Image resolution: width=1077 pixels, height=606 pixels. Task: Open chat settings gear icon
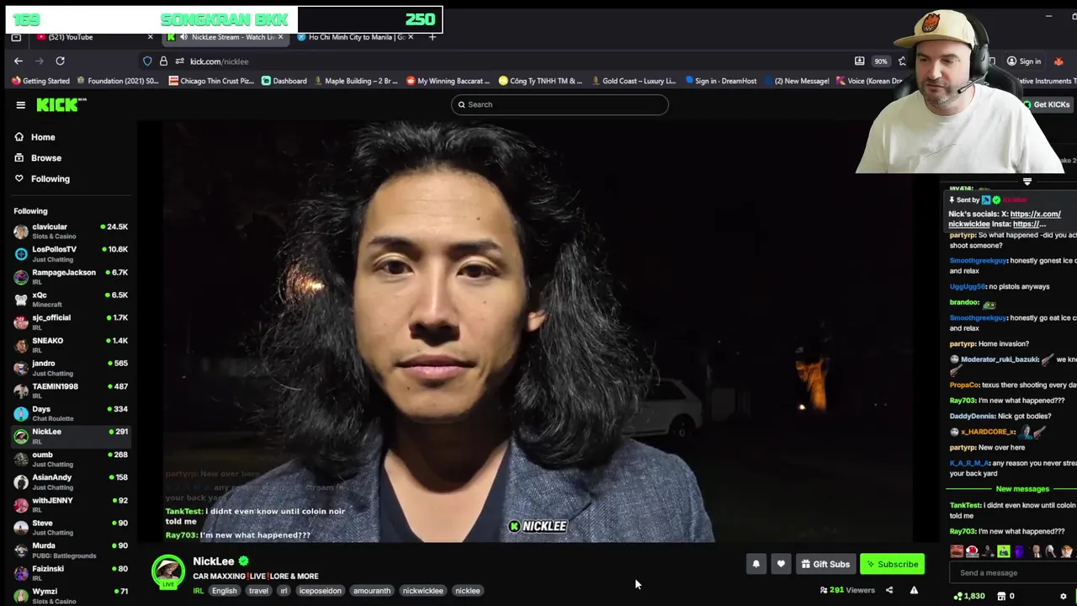(x=1063, y=596)
